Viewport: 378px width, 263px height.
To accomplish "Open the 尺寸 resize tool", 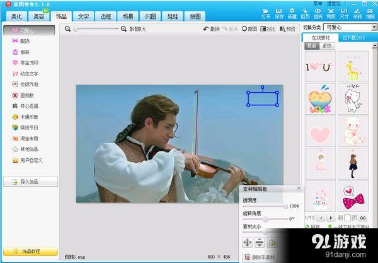I will coord(344,14).
